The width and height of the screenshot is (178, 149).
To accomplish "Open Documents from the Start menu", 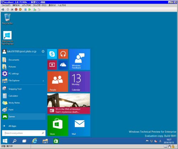I will (x=24, y=60).
